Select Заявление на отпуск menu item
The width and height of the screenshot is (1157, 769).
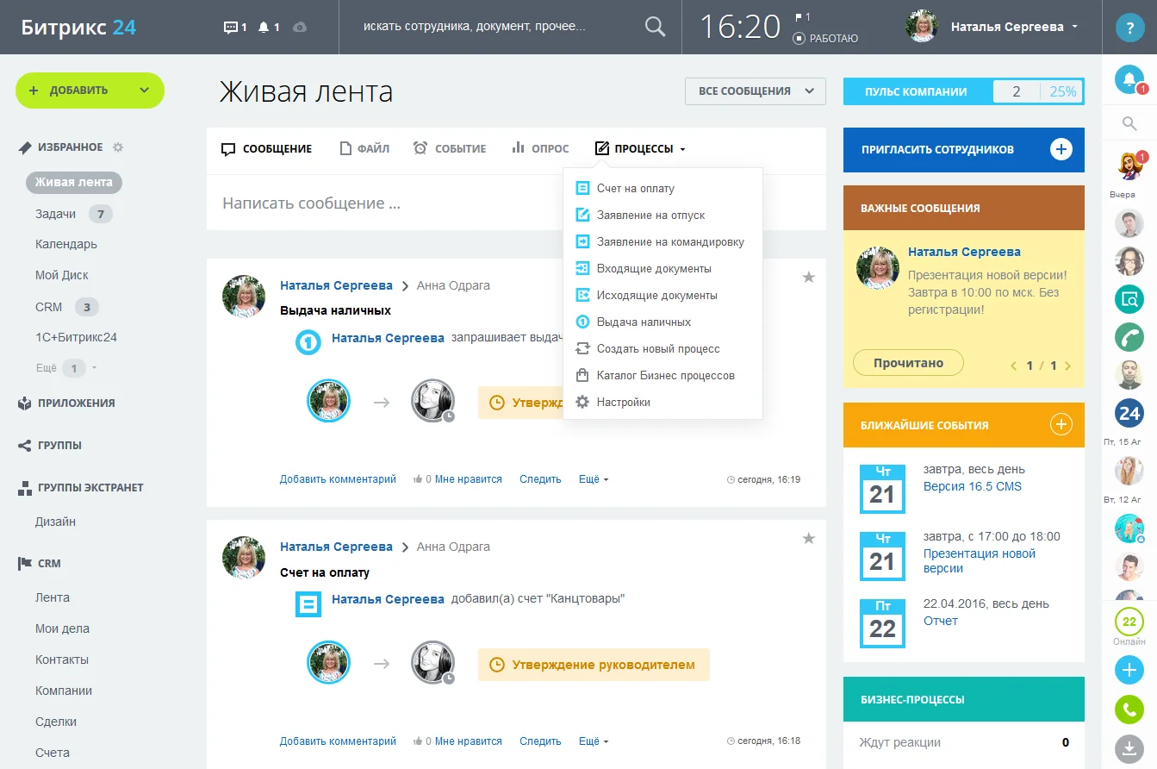pyautogui.click(x=650, y=216)
